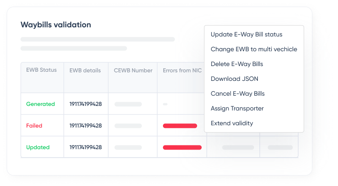Select Update E-Way Bill status option
The width and height of the screenshot is (338, 186).
[x=246, y=35]
